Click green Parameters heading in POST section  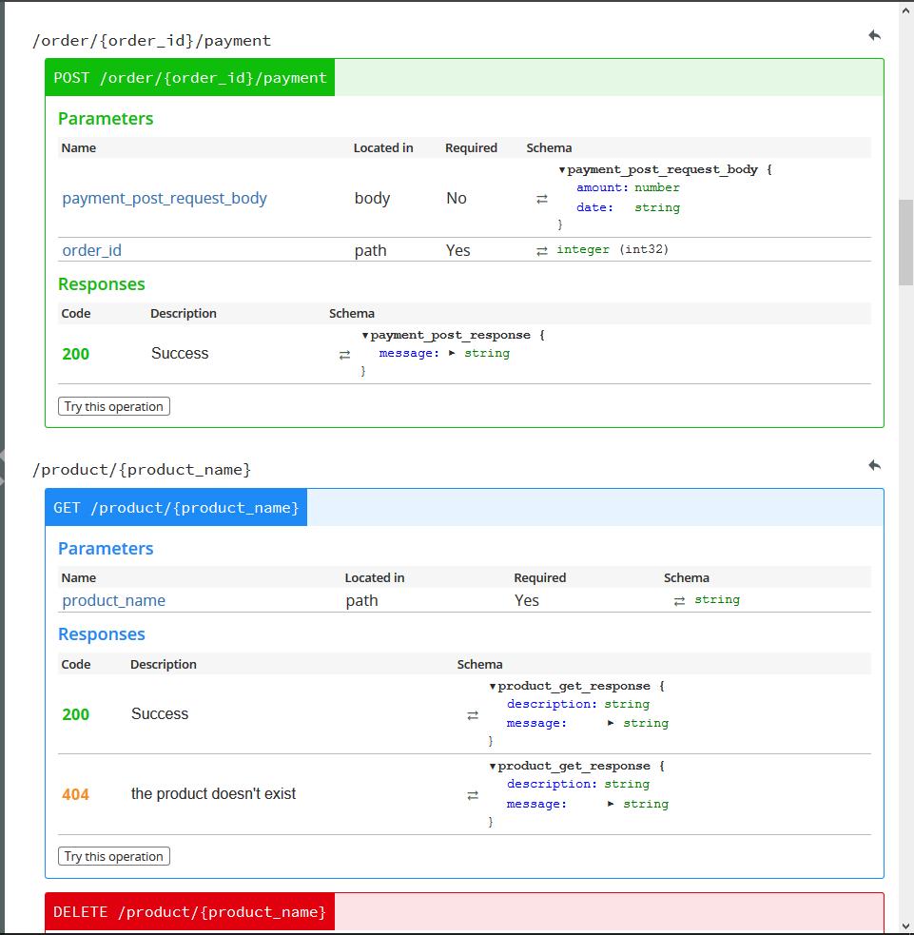pos(106,119)
